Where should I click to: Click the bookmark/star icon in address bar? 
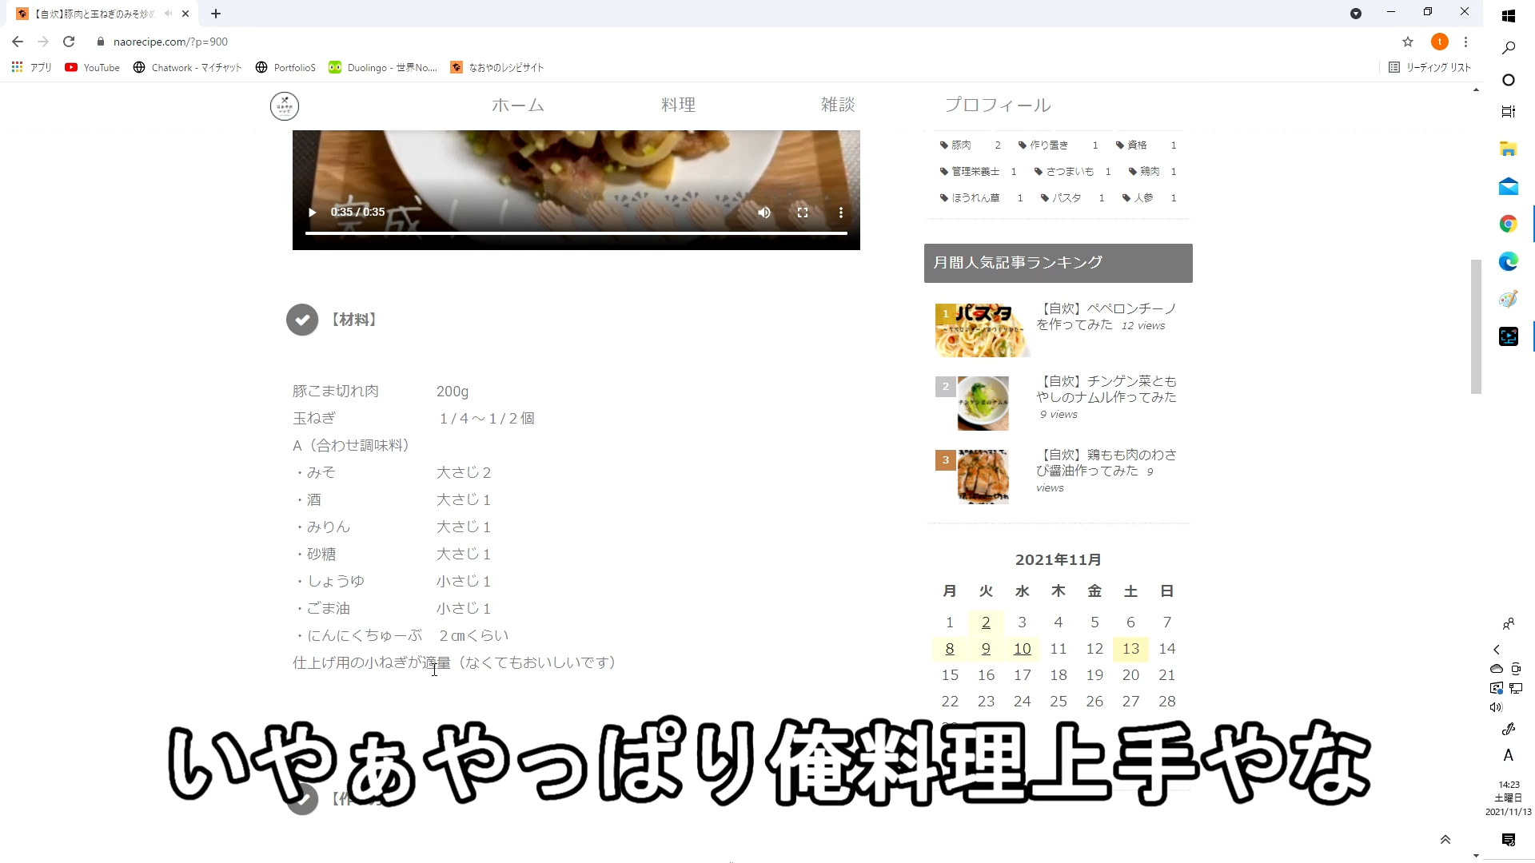(x=1409, y=41)
